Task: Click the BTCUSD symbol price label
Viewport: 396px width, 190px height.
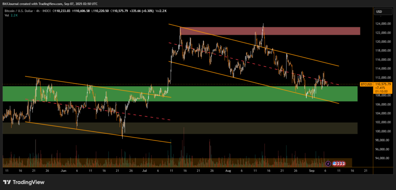Action: (x=366, y=84)
